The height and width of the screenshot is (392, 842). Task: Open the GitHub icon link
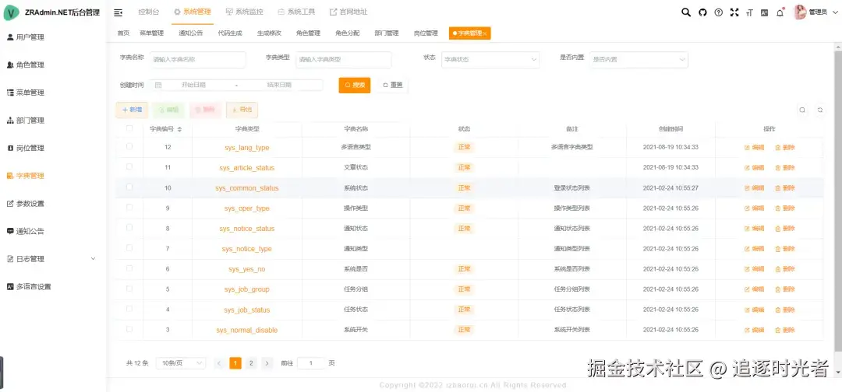pyautogui.click(x=702, y=12)
